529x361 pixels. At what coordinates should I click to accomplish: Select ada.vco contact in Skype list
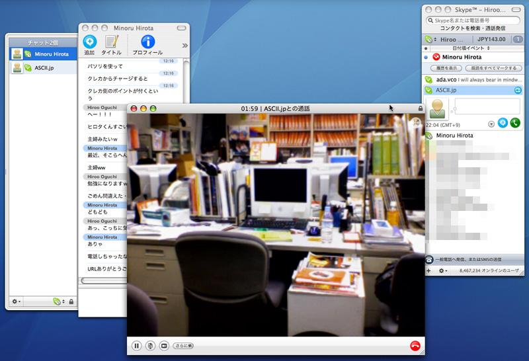[x=473, y=80]
